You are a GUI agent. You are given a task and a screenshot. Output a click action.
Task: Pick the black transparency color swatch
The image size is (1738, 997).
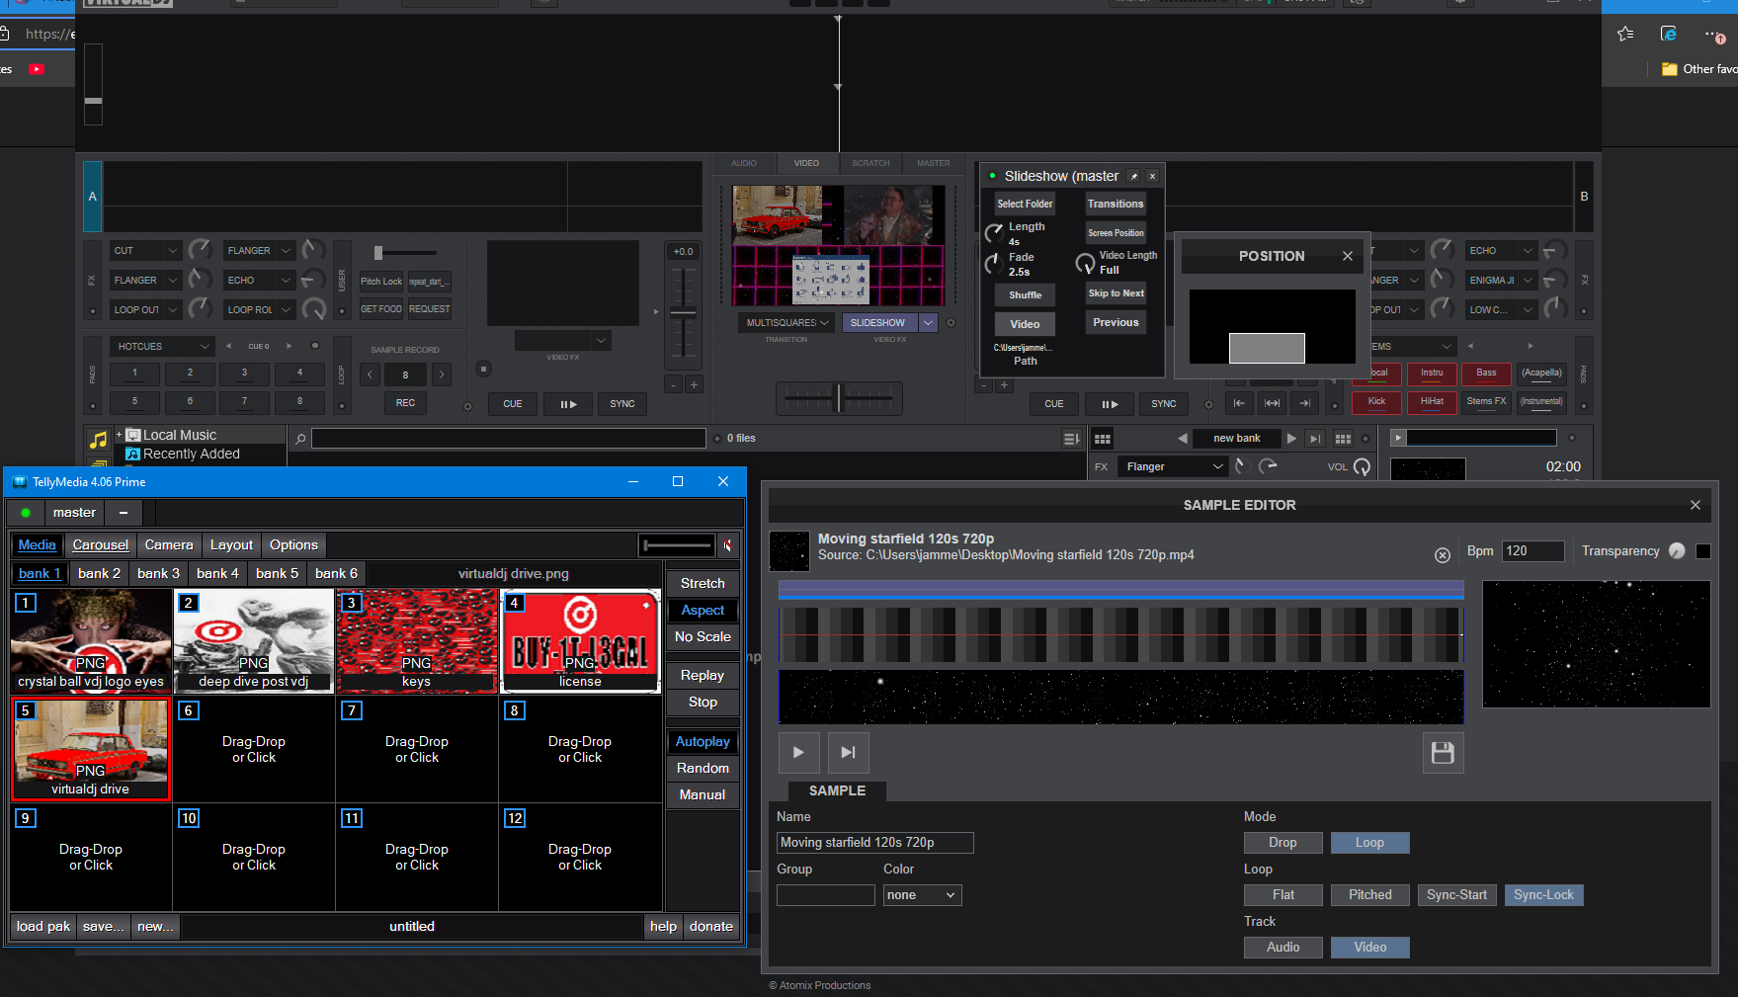coord(1703,551)
